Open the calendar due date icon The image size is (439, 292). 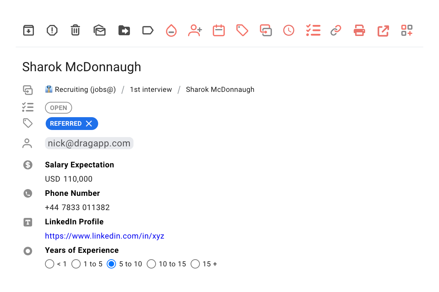219,30
